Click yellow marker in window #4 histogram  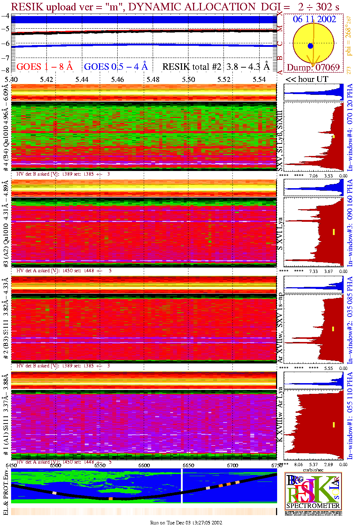tap(334, 136)
